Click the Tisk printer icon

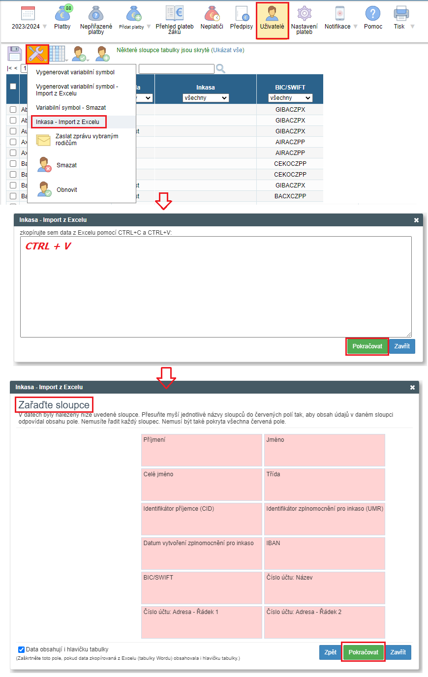pyautogui.click(x=401, y=13)
